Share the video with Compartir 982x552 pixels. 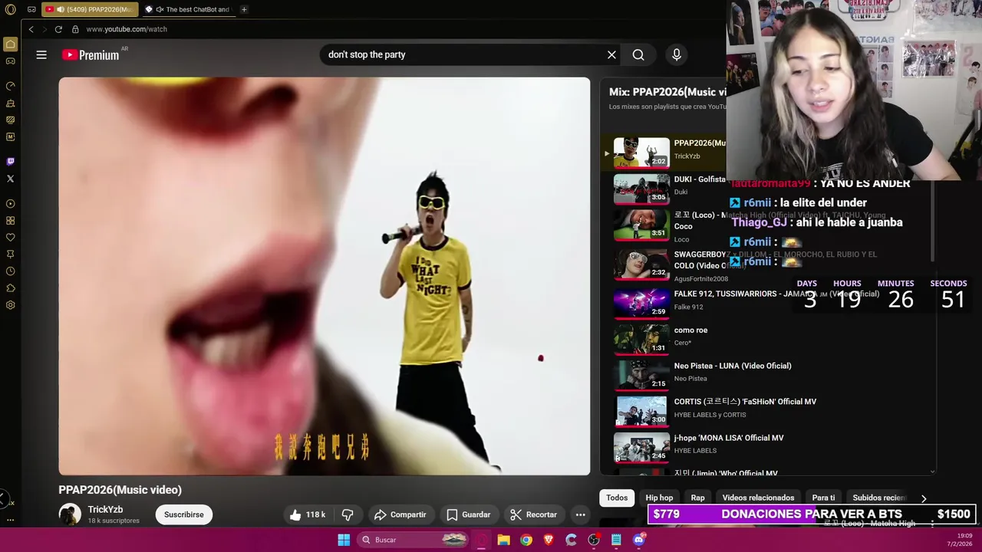[x=400, y=514]
